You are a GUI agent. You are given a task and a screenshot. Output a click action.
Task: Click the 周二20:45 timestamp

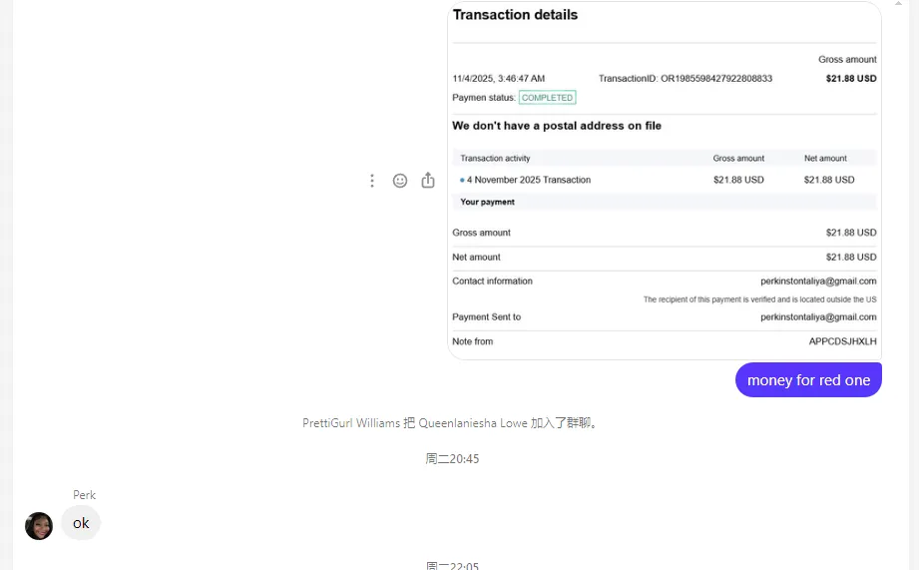[452, 459]
